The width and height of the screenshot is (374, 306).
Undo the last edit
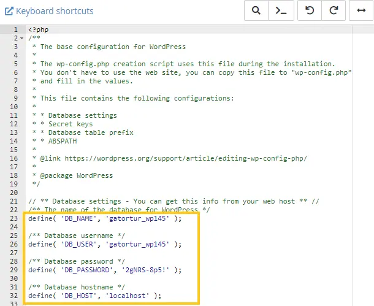pyautogui.click(x=310, y=10)
